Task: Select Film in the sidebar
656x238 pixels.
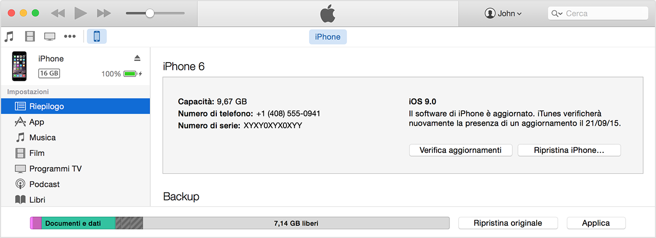Action: 75,153
